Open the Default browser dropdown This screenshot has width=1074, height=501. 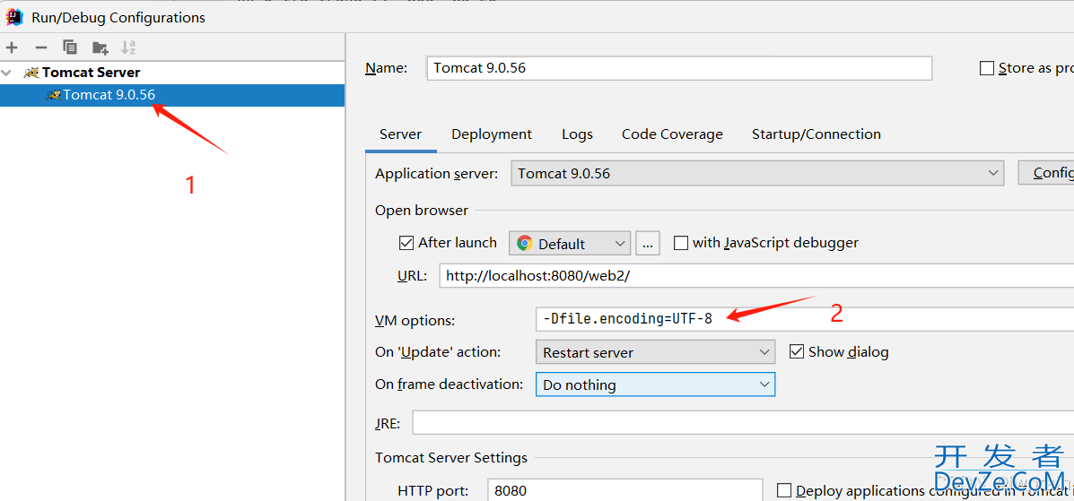pos(569,243)
